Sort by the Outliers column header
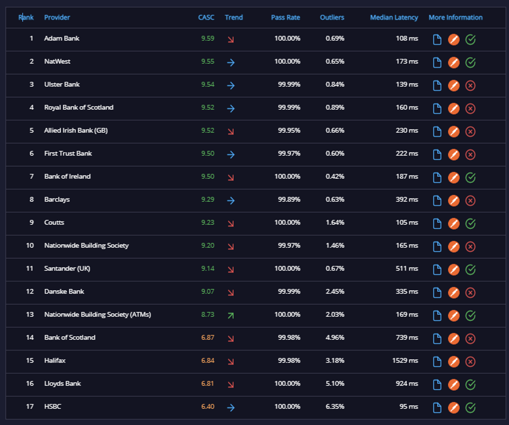This screenshot has width=509, height=425. click(x=332, y=17)
